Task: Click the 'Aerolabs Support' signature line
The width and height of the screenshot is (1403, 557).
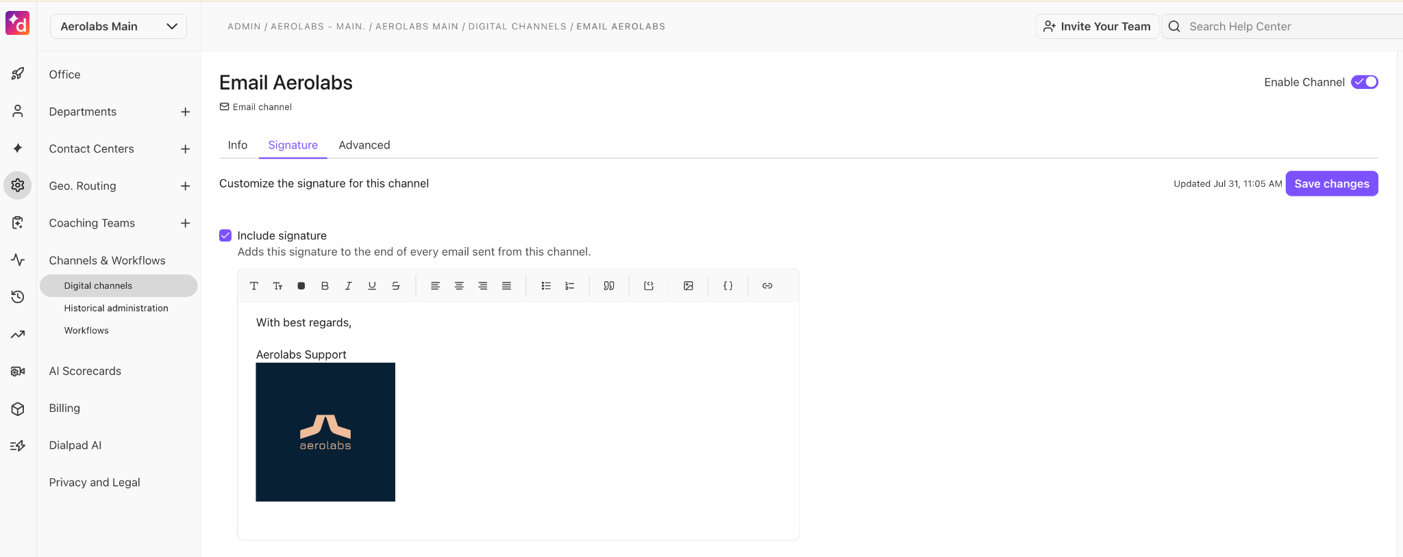Action: [301, 354]
